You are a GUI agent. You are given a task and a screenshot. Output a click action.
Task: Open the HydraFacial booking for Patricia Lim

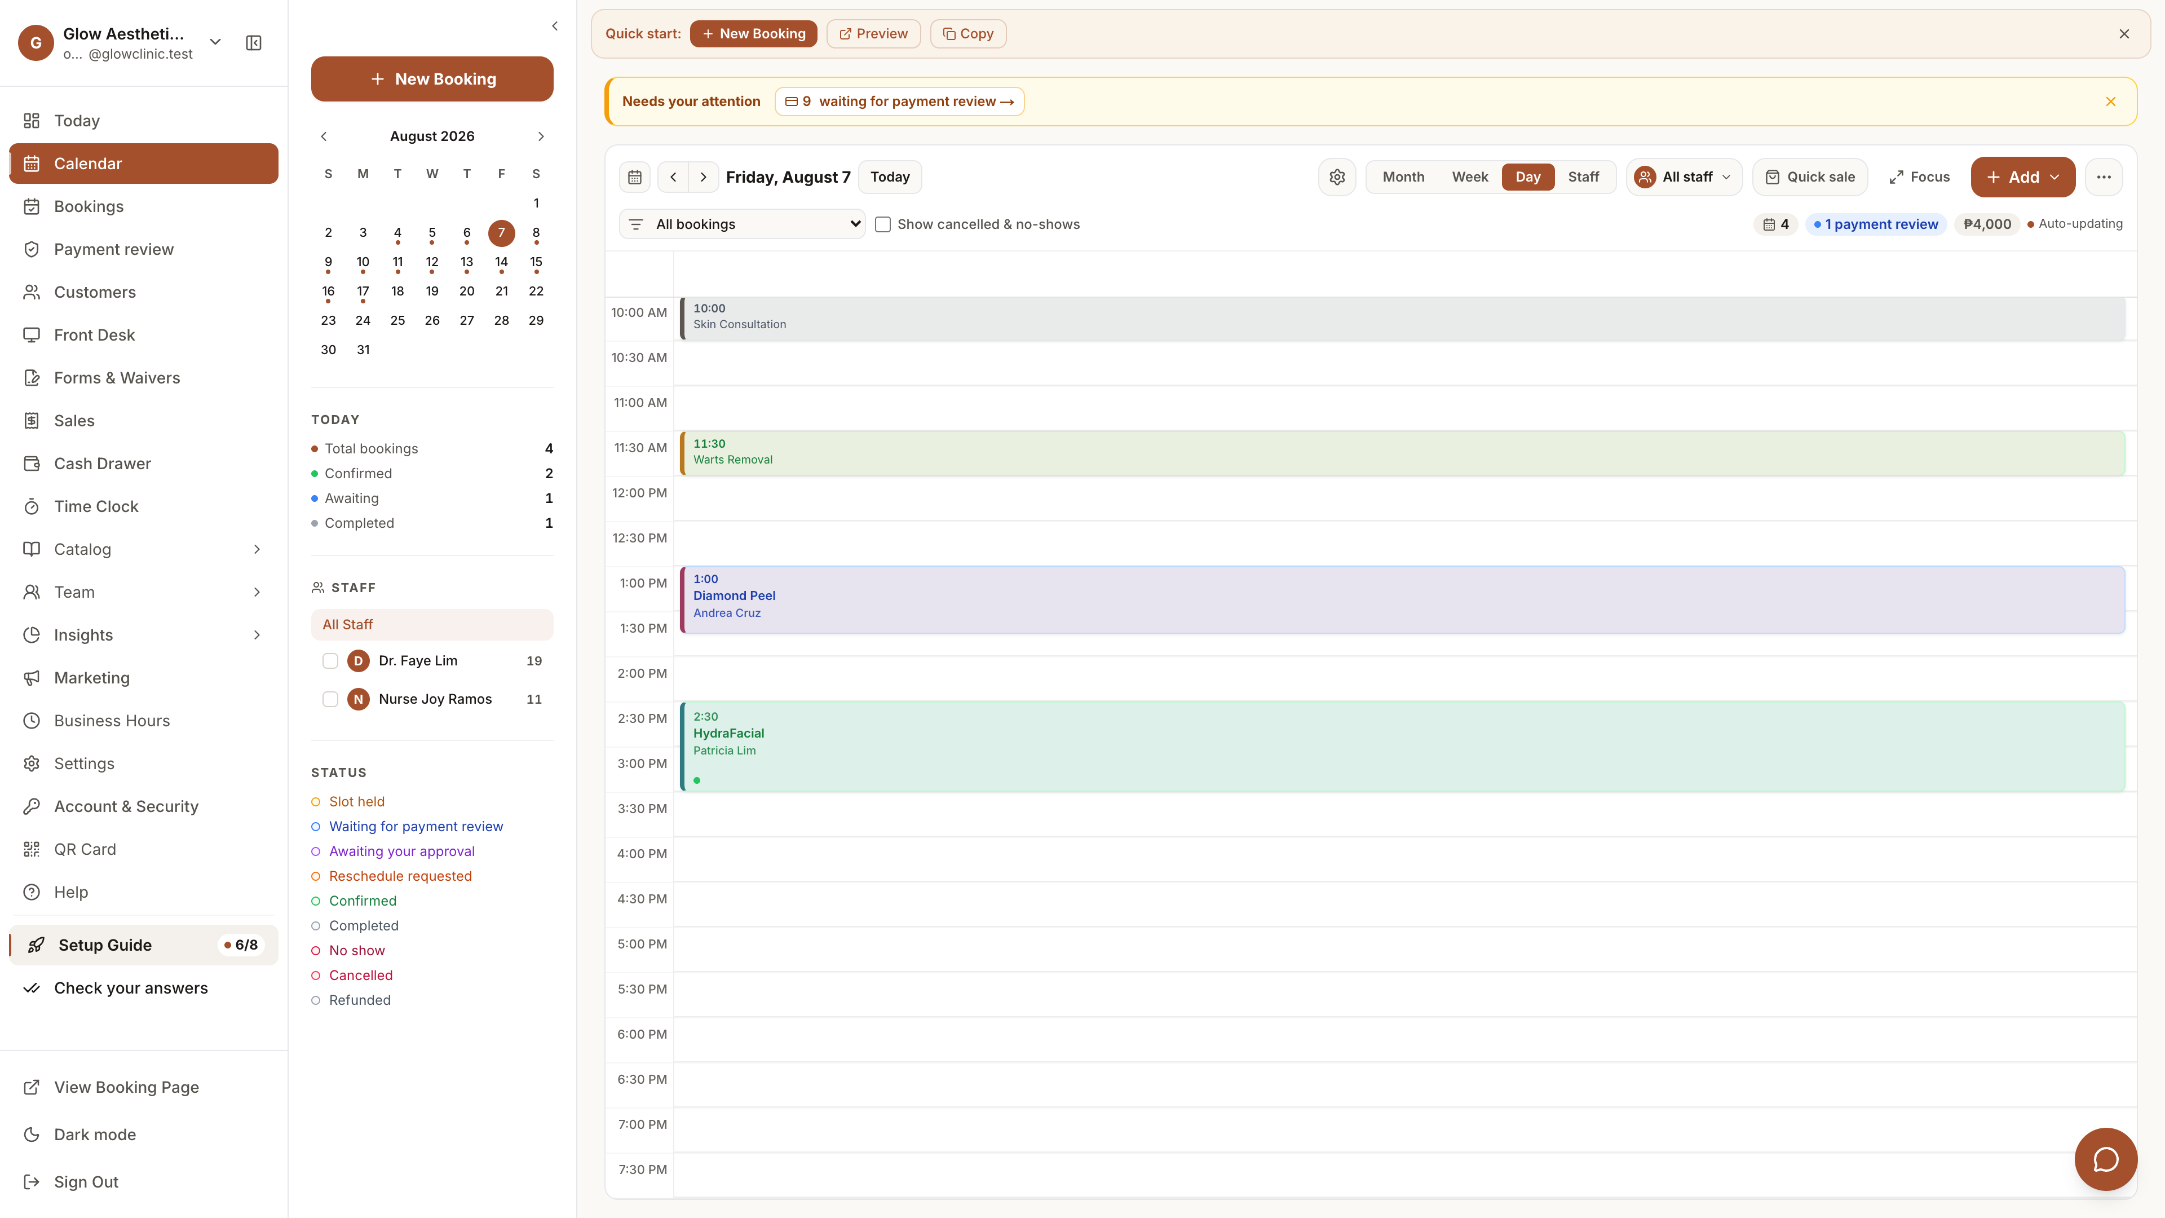[x=1403, y=747]
